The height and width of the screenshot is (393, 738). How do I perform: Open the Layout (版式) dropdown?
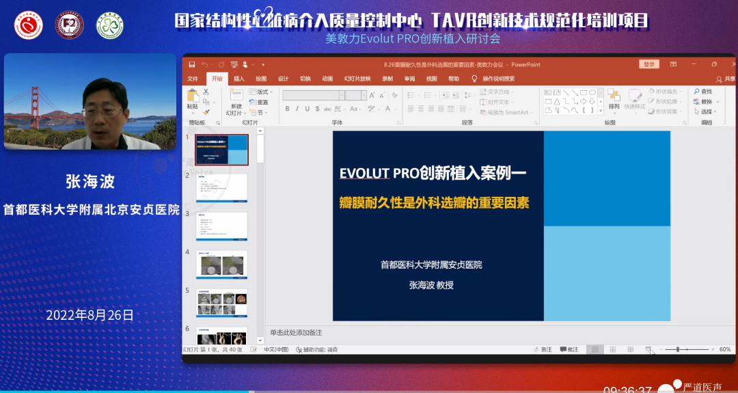click(261, 92)
